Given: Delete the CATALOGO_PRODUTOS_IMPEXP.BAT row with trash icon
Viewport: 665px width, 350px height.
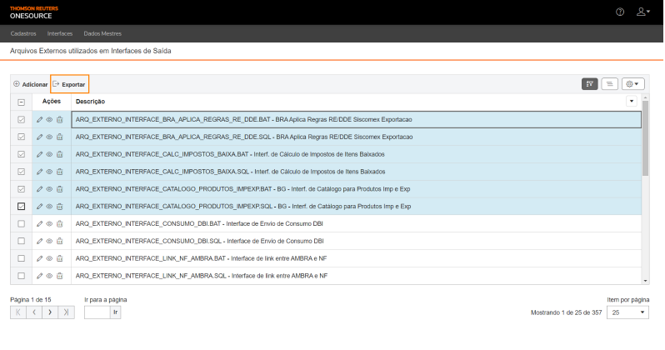Looking at the screenshot, I should [x=59, y=189].
